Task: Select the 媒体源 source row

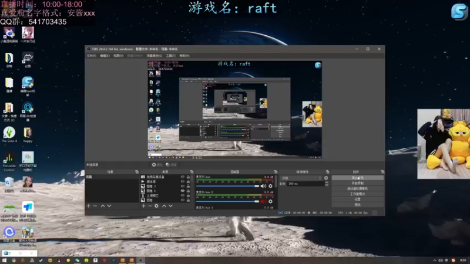Action: click(x=166, y=181)
